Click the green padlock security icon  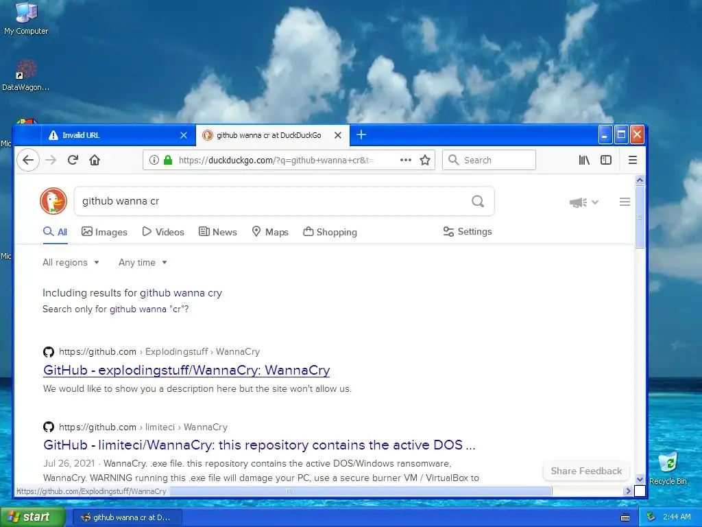168,160
